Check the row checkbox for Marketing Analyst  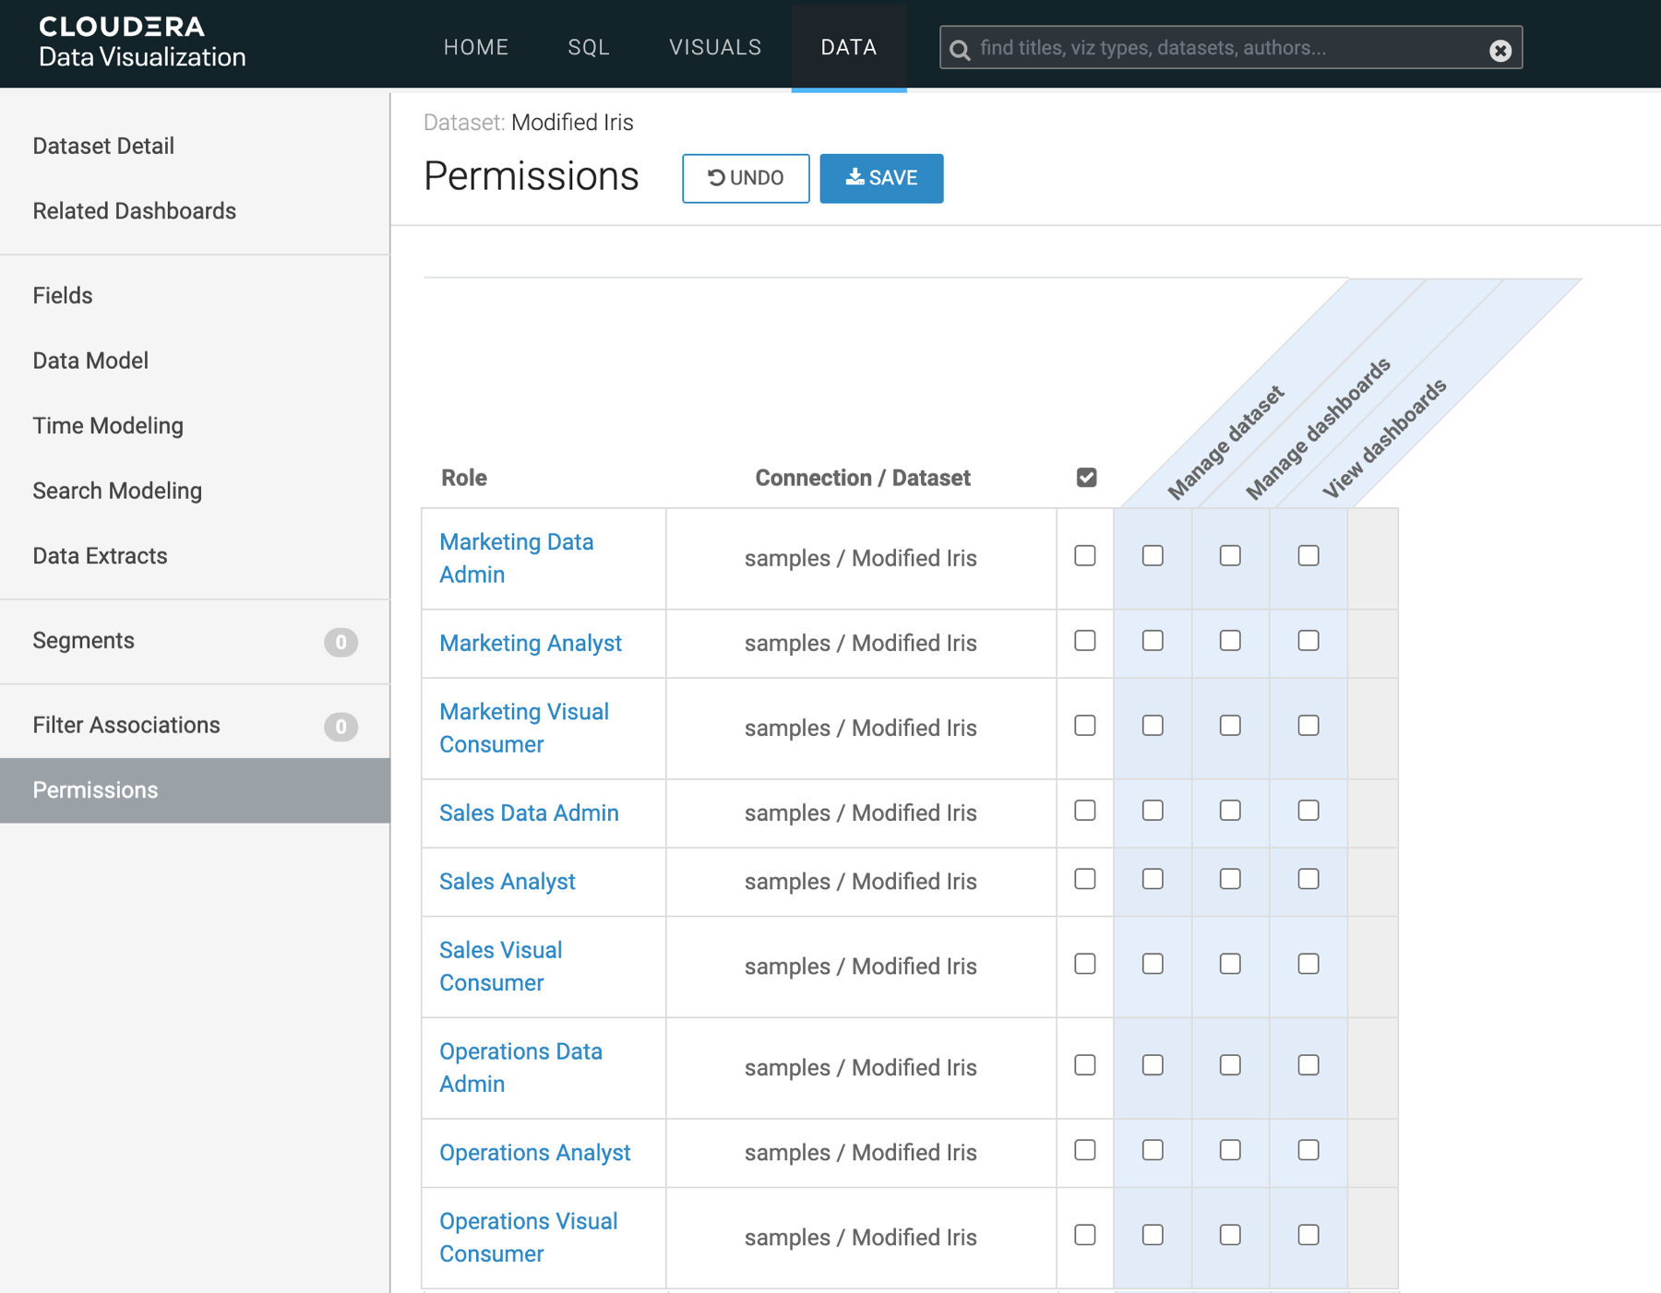coord(1085,641)
